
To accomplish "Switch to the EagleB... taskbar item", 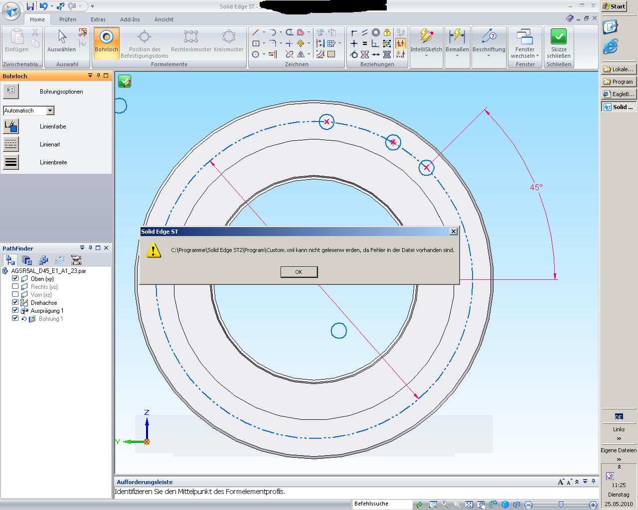I will (619, 94).
